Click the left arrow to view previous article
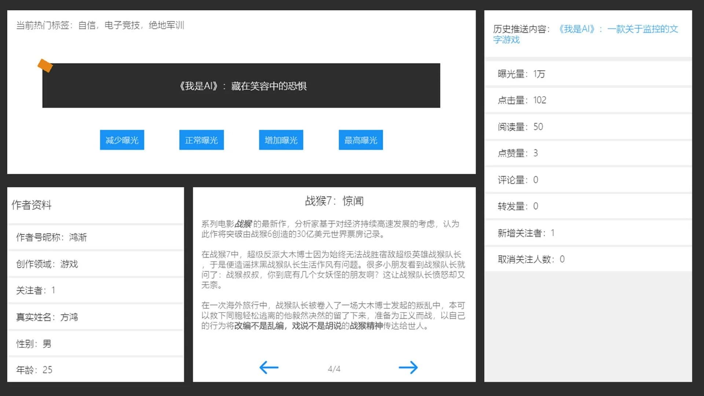Screen dimensions: 704x396 (x=268, y=367)
